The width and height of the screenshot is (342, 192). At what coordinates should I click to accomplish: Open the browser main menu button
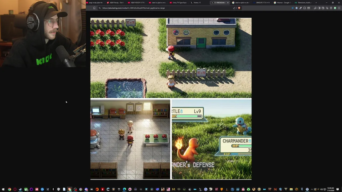point(339,8)
